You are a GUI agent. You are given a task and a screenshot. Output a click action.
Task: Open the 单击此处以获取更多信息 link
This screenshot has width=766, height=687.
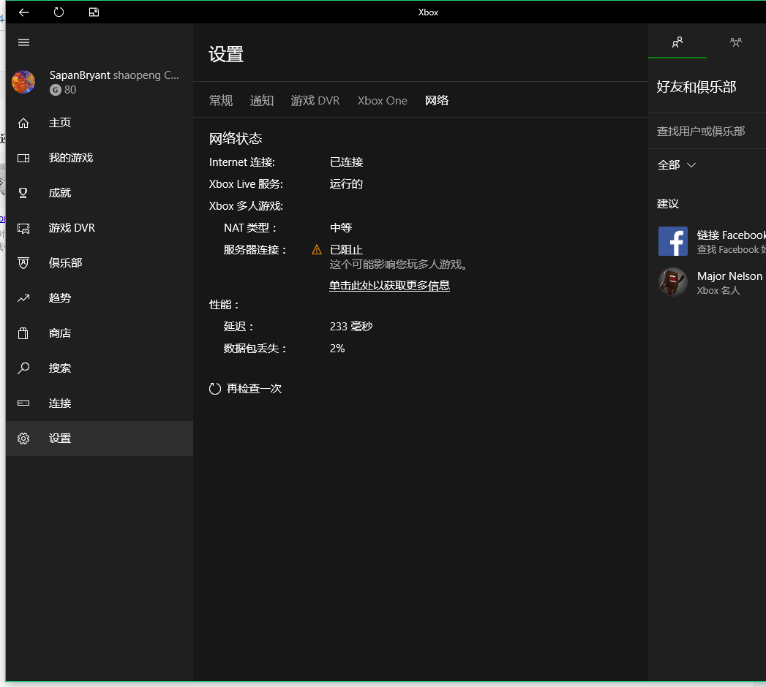[389, 286]
